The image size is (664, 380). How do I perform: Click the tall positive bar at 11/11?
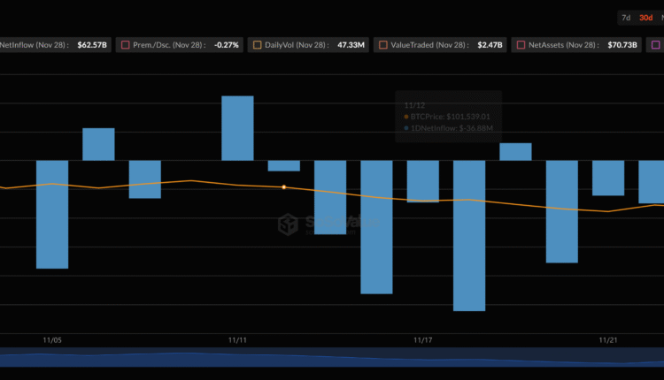(x=237, y=128)
